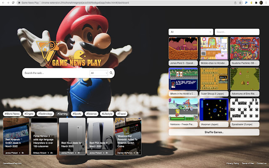269x168 pixels.
Task: Open Nicktoons Freeze Frame game thumbnail
Action: (x=183, y=109)
